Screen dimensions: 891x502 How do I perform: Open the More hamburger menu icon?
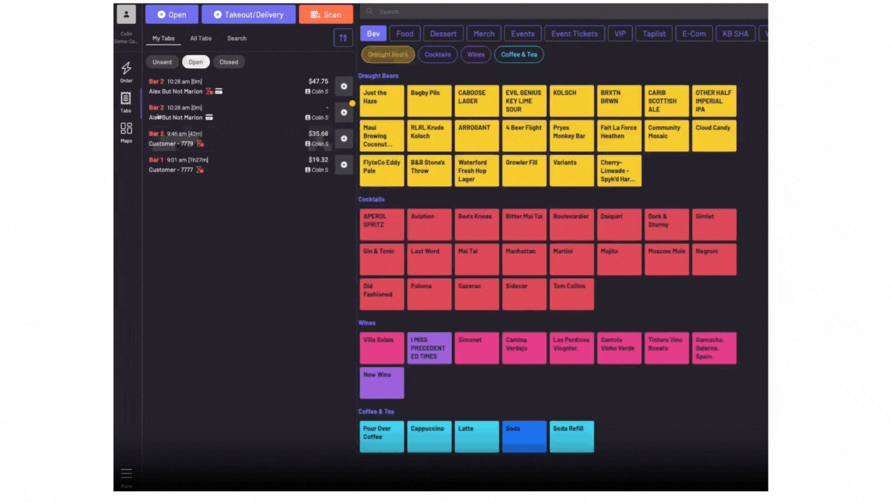pyautogui.click(x=126, y=474)
